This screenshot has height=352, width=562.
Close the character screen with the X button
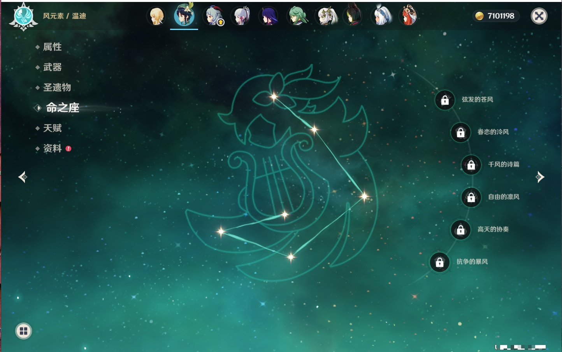pos(539,16)
